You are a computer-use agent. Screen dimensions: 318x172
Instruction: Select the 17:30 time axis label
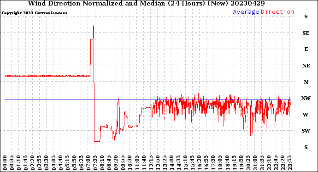pos(213,163)
